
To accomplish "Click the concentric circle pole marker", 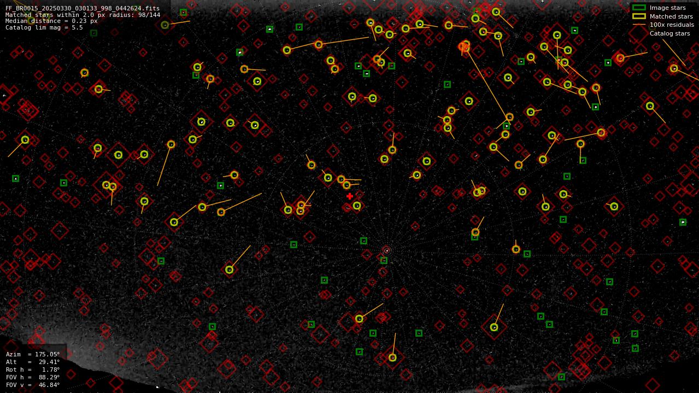I will (x=387, y=251).
